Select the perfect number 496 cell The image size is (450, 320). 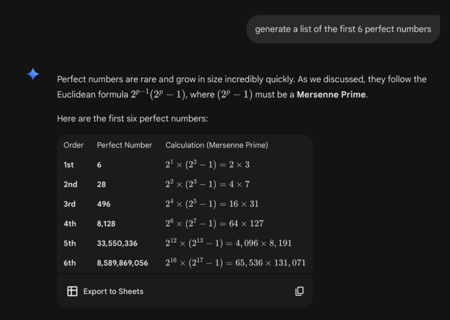104,204
